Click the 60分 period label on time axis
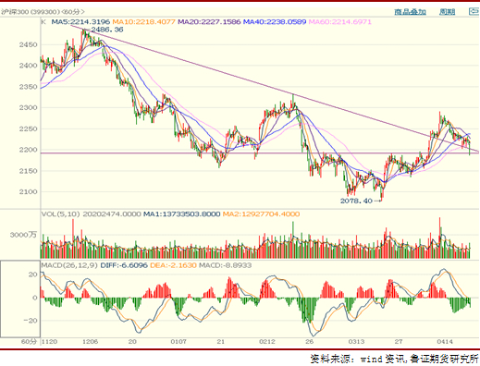The height and width of the screenshot is (366, 480). 29,342
